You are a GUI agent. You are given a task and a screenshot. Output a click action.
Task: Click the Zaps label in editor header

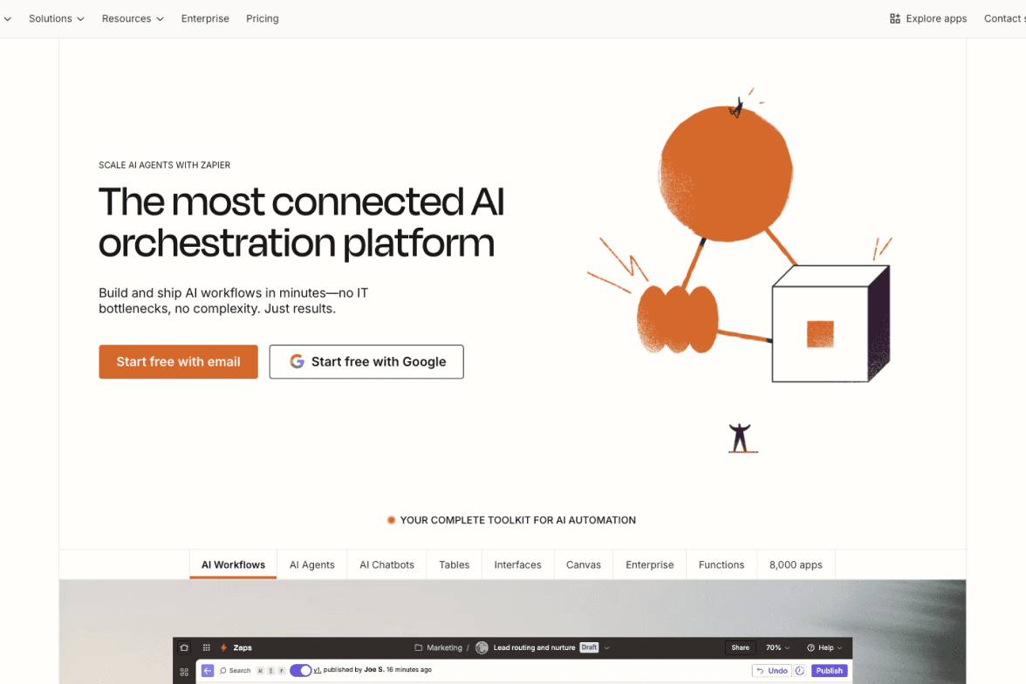pos(243,648)
